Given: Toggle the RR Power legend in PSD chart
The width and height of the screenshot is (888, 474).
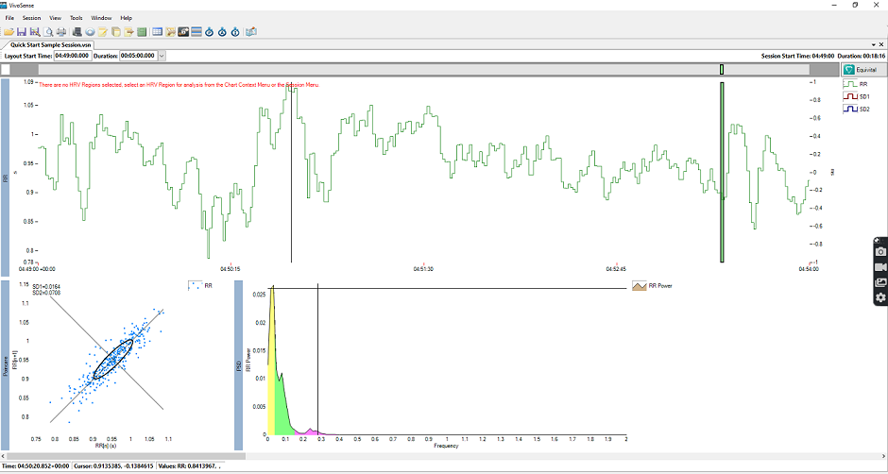Looking at the screenshot, I should tap(652, 286).
